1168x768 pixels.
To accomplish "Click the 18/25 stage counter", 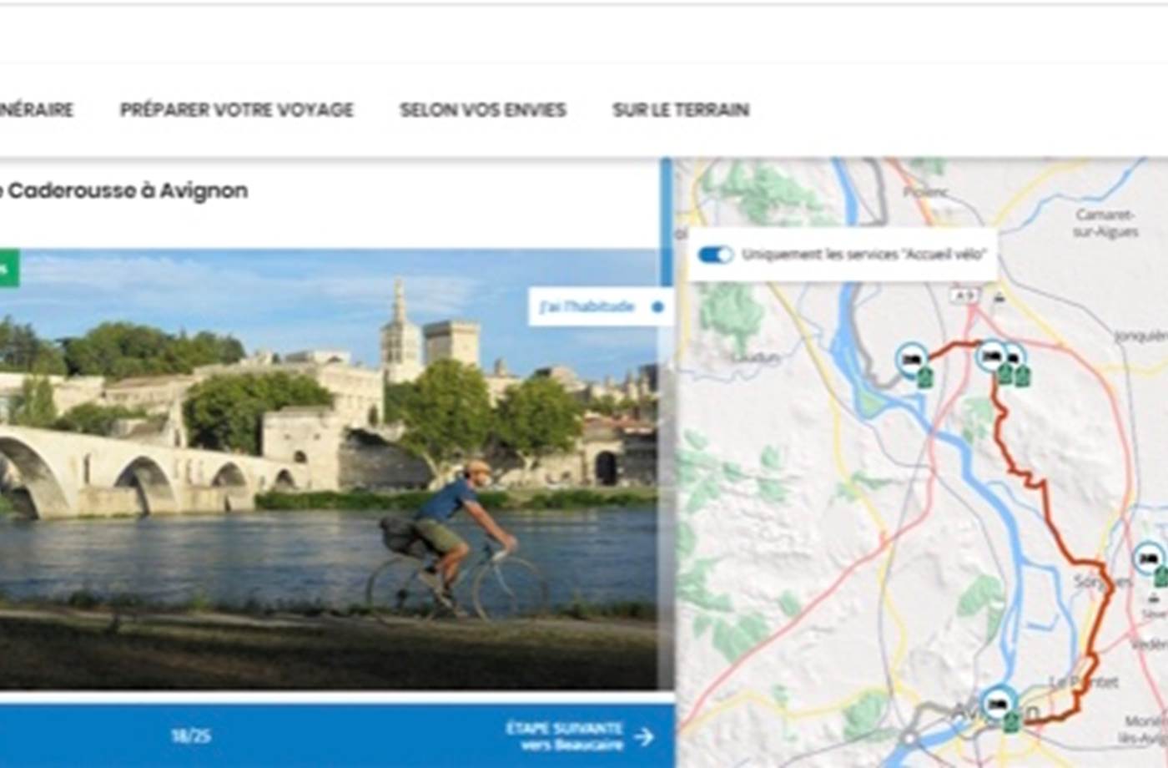I will tap(190, 736).
